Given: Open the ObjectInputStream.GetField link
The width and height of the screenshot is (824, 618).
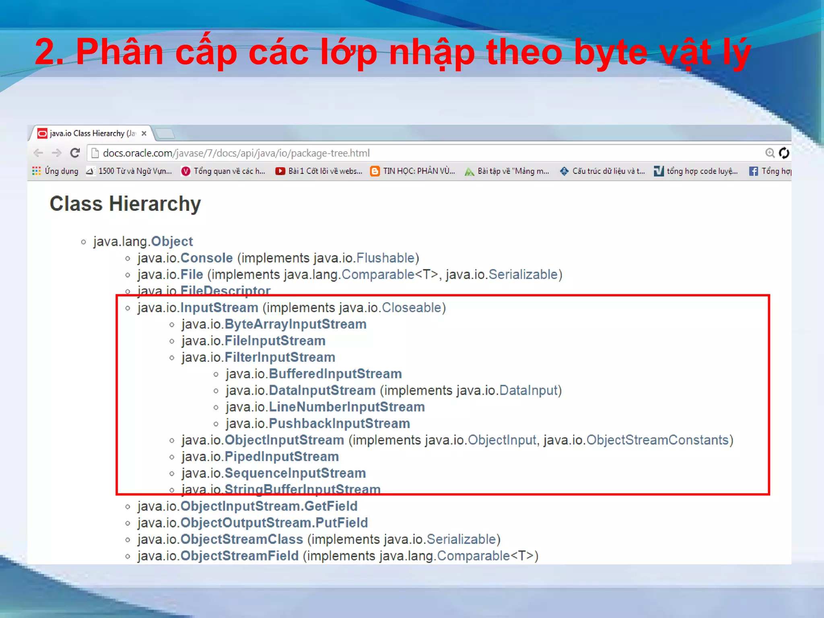Looking at the screenshot, I should [x=269, y=506].
